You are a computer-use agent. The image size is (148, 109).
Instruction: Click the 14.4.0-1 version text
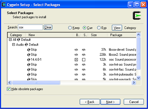click(36, 59)
